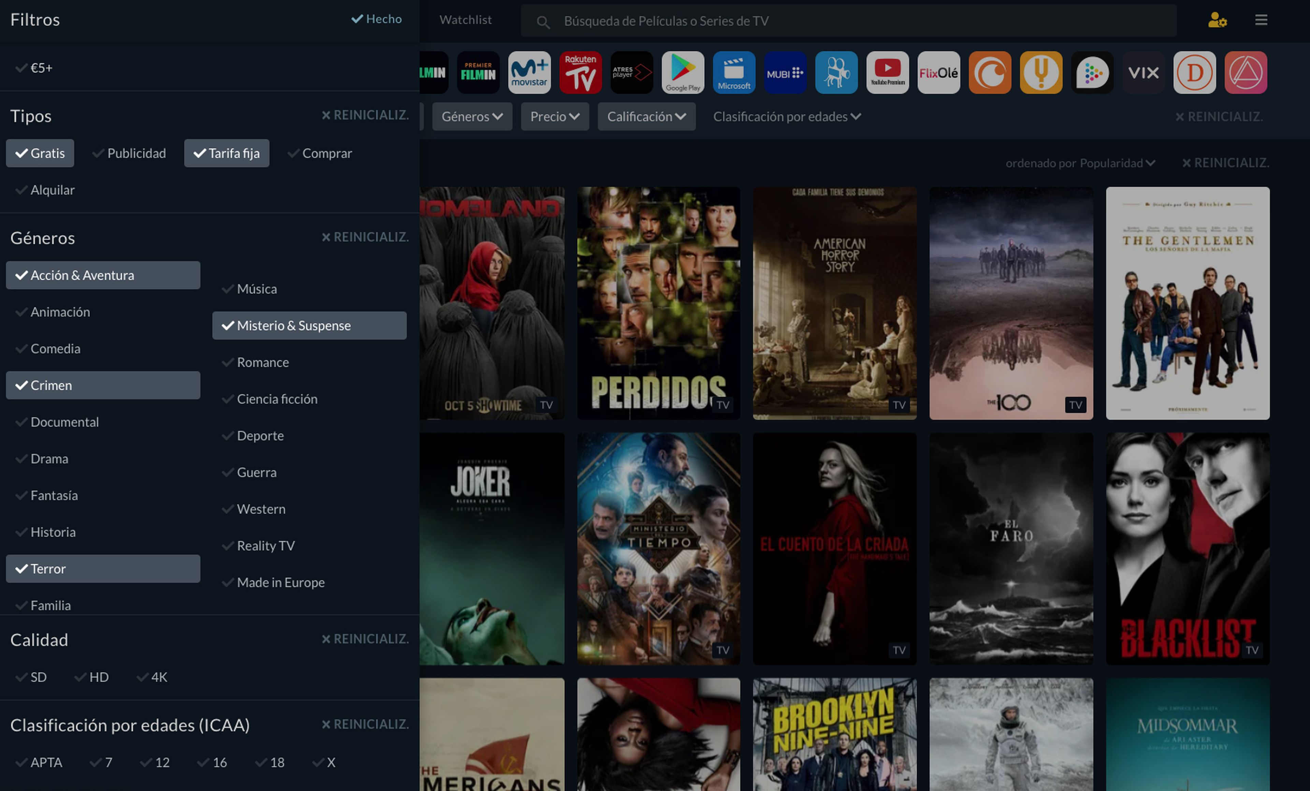
Task: Open the Watchlist tab
Action: pos(465,20)
